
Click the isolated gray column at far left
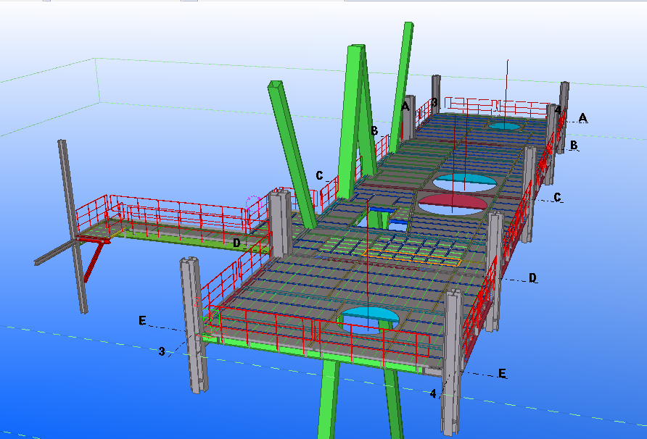click(73, 225)
